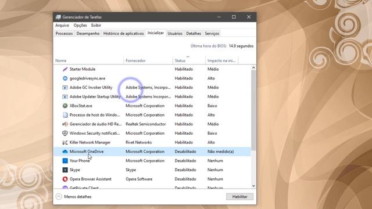Select the Processo de host do Windo... entry
The image size is (372, 209).
point(95,115)
